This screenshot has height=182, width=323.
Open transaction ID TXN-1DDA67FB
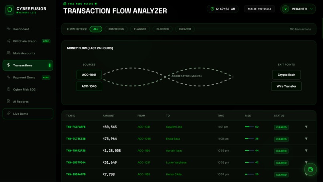coord(76,174)
